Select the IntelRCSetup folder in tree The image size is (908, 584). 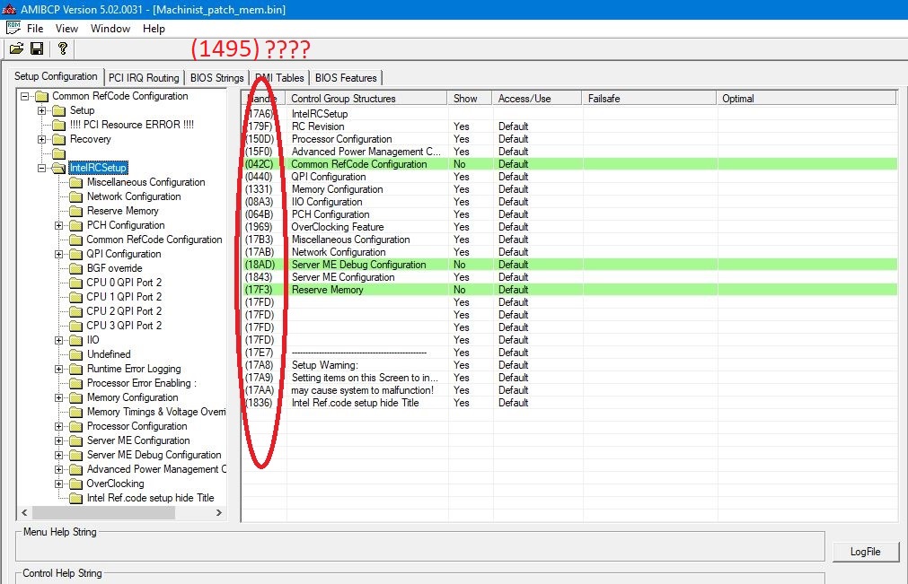coord(98,168)
